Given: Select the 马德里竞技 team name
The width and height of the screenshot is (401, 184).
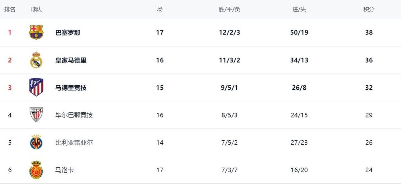Looking at the screenshot, I should point(71,88).
